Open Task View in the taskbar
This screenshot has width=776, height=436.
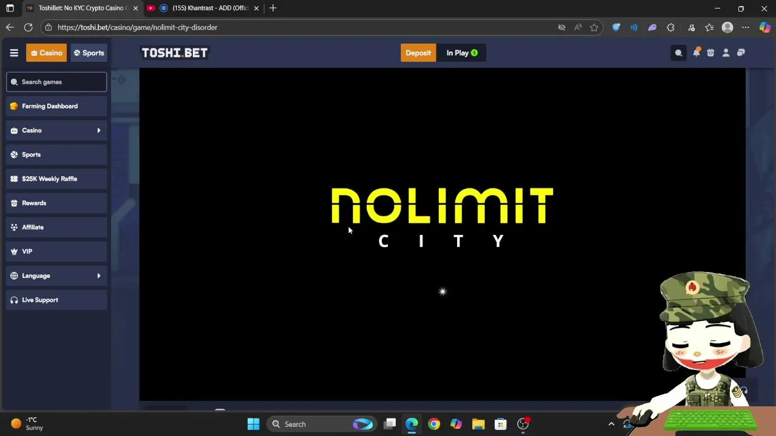[x=390, y=424]
